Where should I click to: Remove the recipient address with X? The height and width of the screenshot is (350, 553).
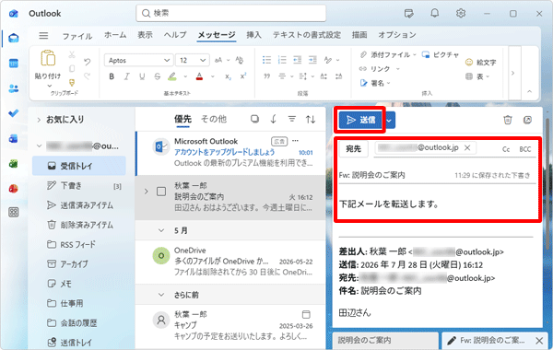[x=467, y=147]
